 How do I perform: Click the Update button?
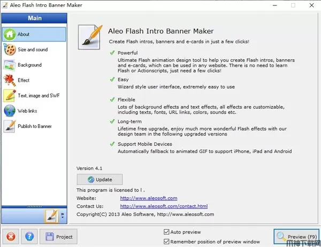[x=100, y=179]
